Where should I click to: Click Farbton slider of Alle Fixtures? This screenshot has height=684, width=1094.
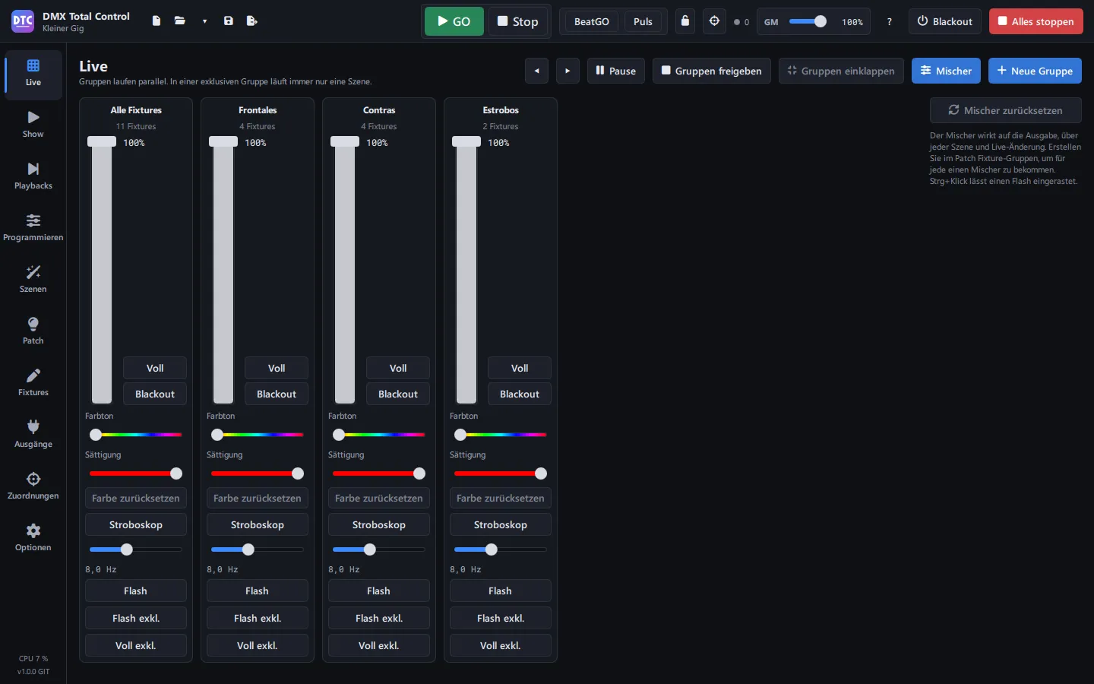coord(136,435)
